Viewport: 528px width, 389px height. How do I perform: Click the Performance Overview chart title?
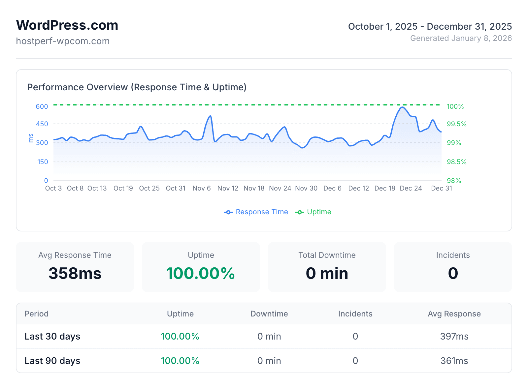[x=137, y=87]
